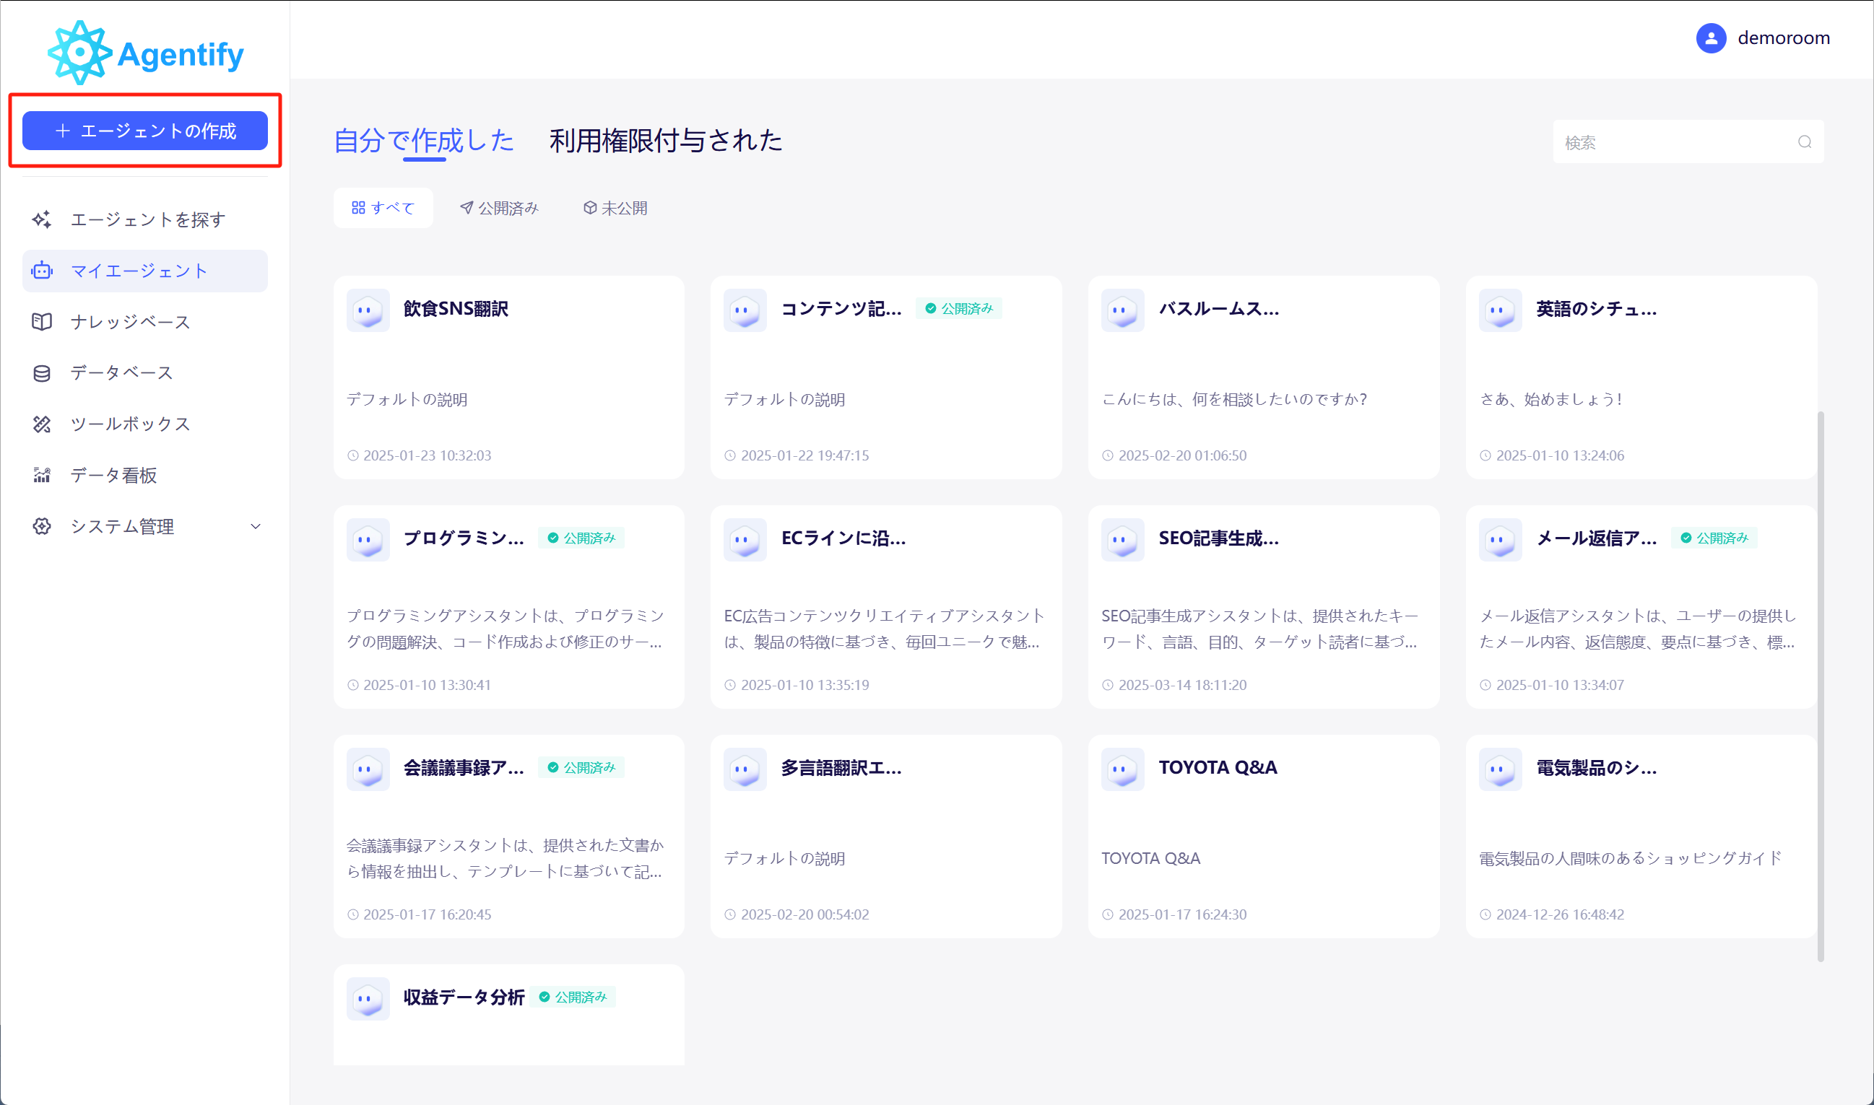The height and width of the screenshot is (1105, 1874).
Task: Expand the システム管理 chevron
Action: point(256,526)
